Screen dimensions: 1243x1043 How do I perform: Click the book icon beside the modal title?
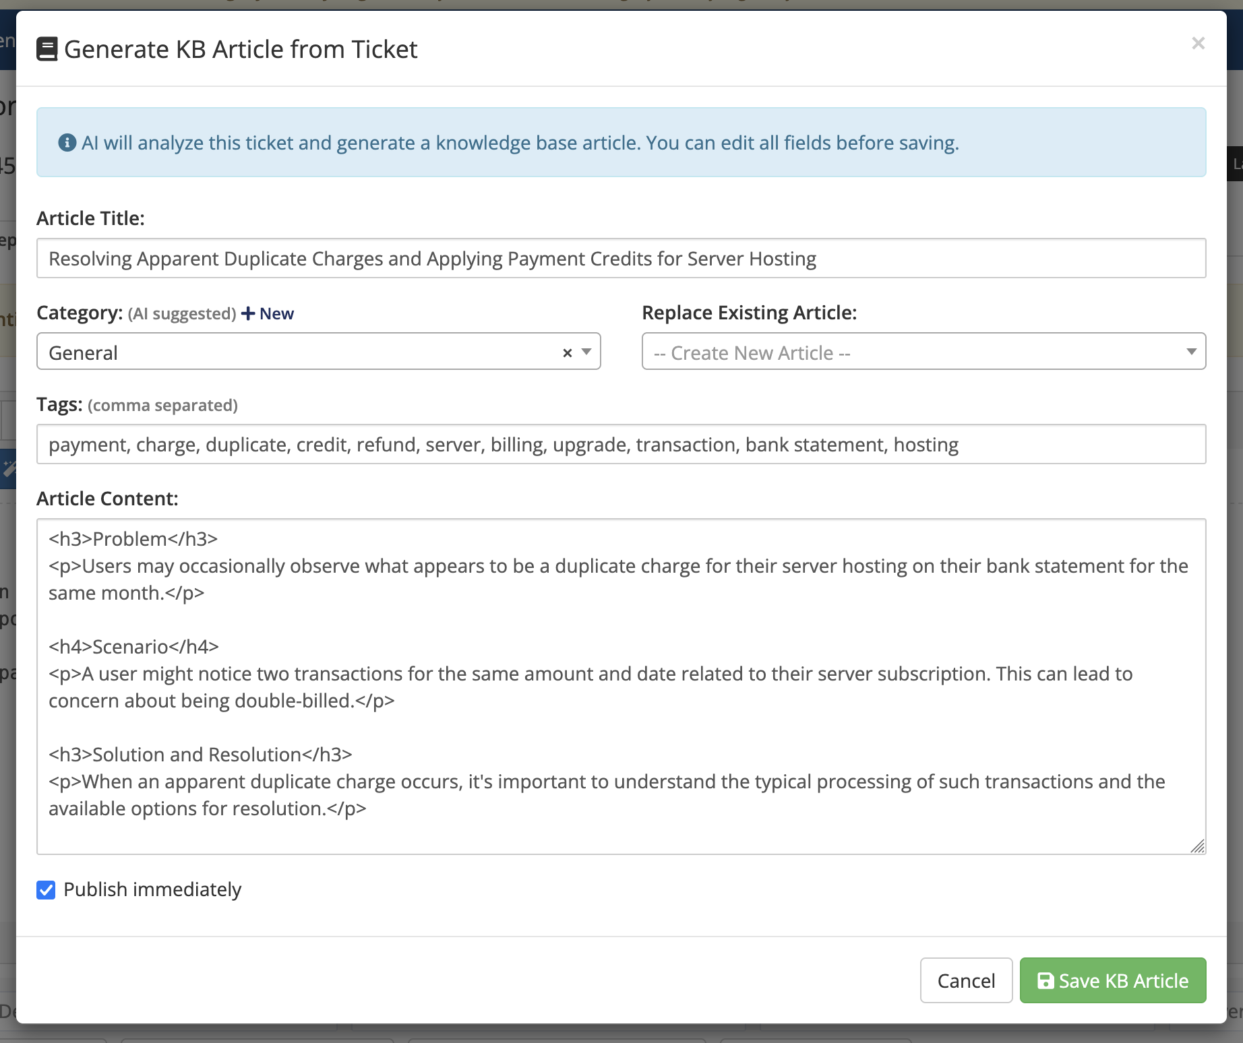pyautogui.click(x=47, y=49)
